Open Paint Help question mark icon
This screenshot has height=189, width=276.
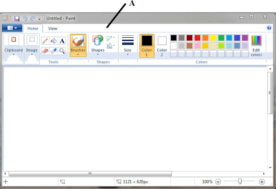click(x=269, y=28)
